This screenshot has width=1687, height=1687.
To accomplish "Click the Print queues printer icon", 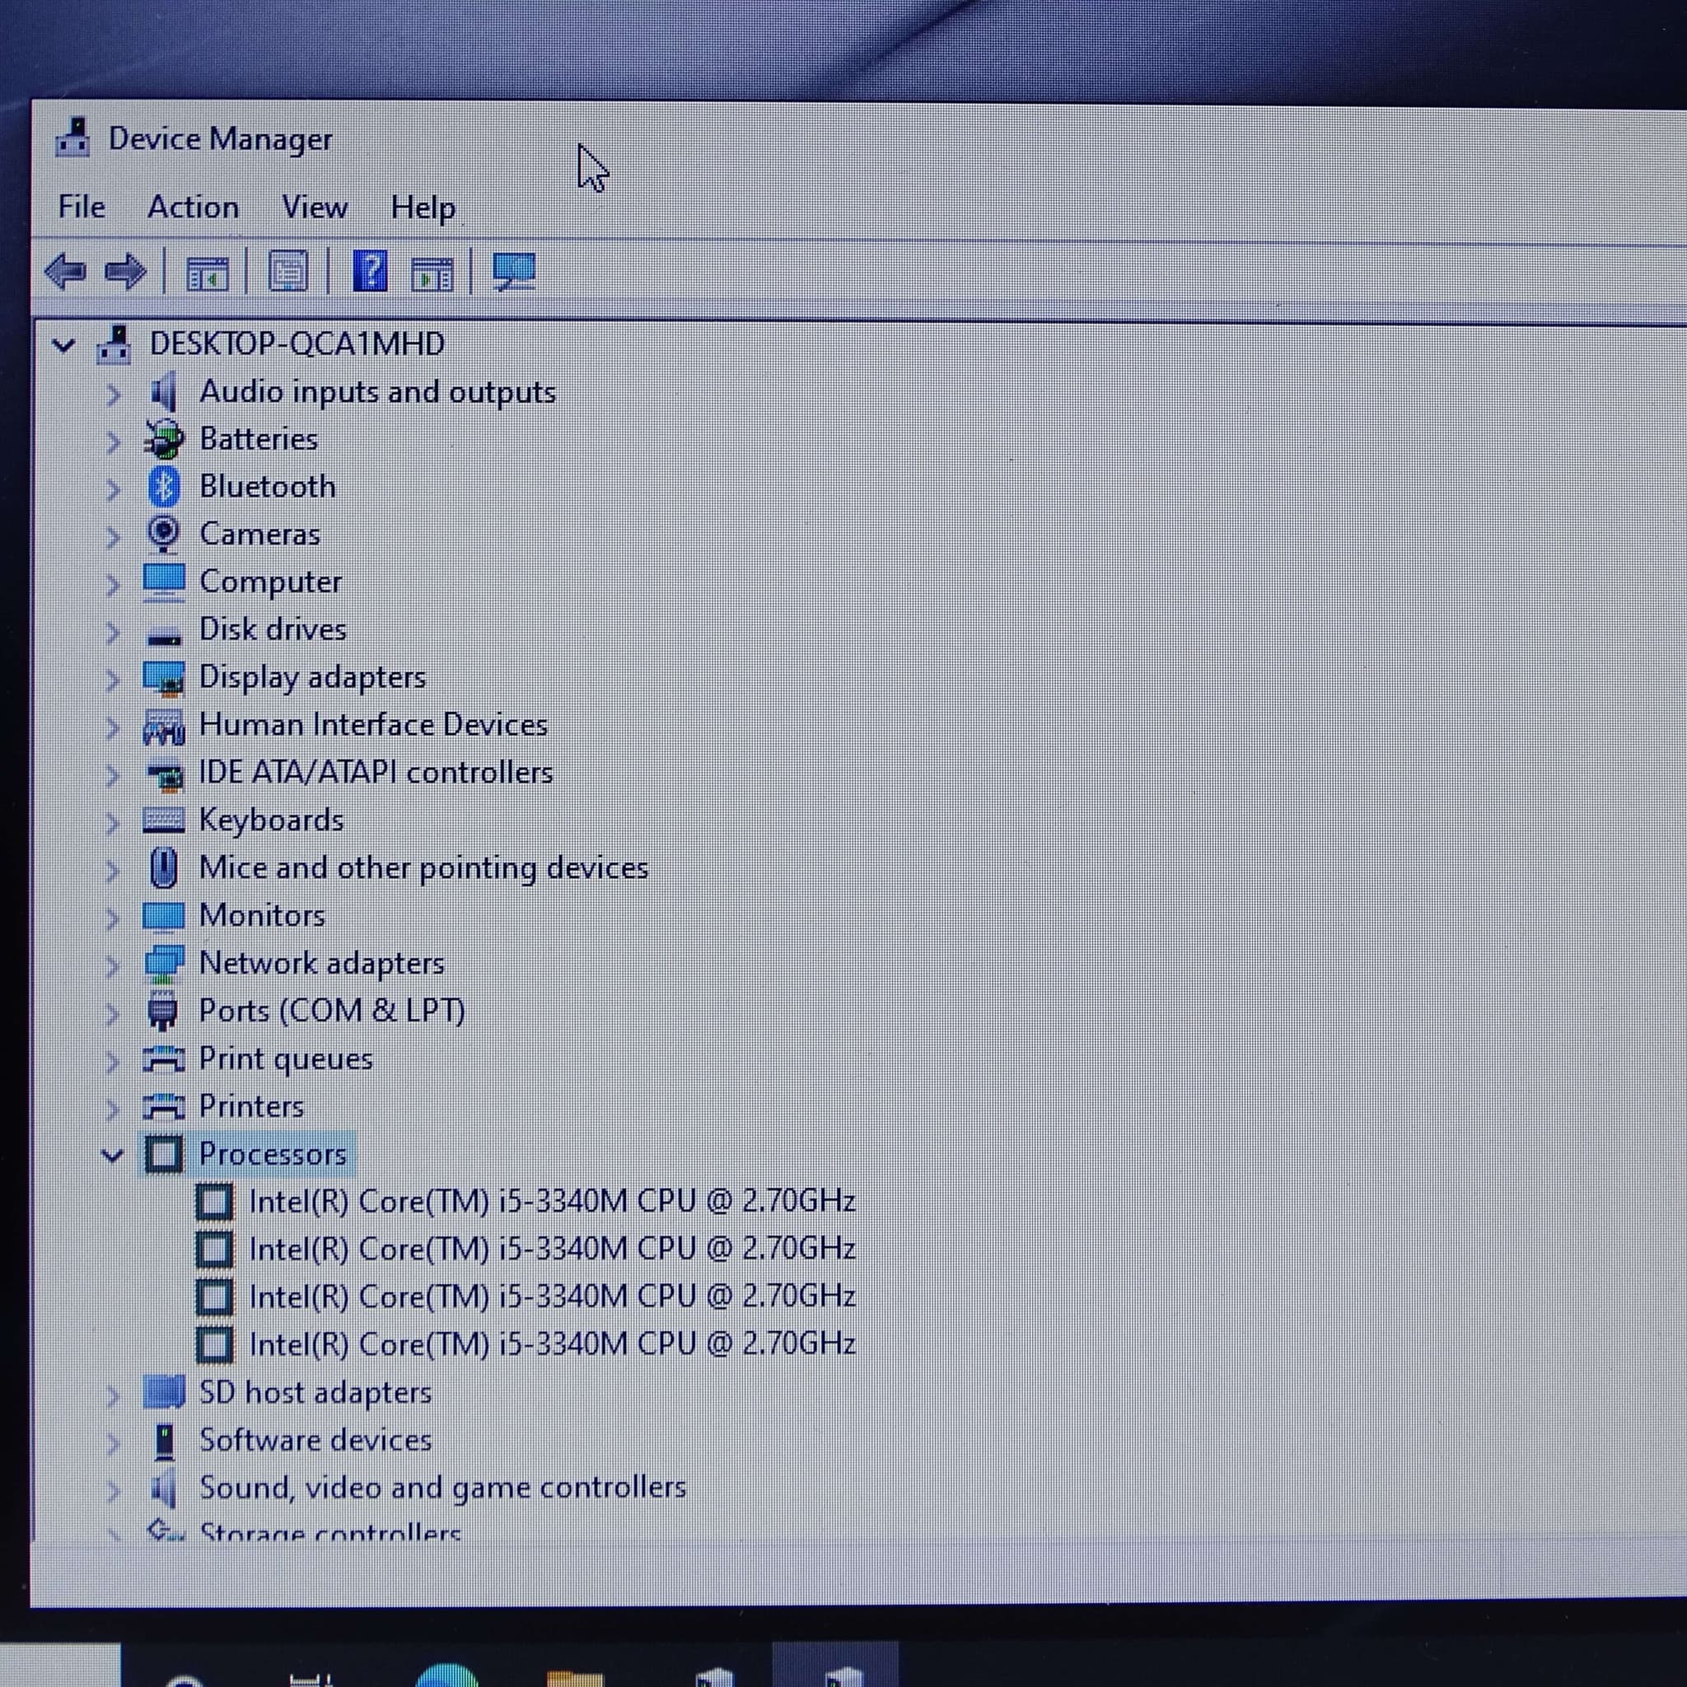I will pos(164,1059).
